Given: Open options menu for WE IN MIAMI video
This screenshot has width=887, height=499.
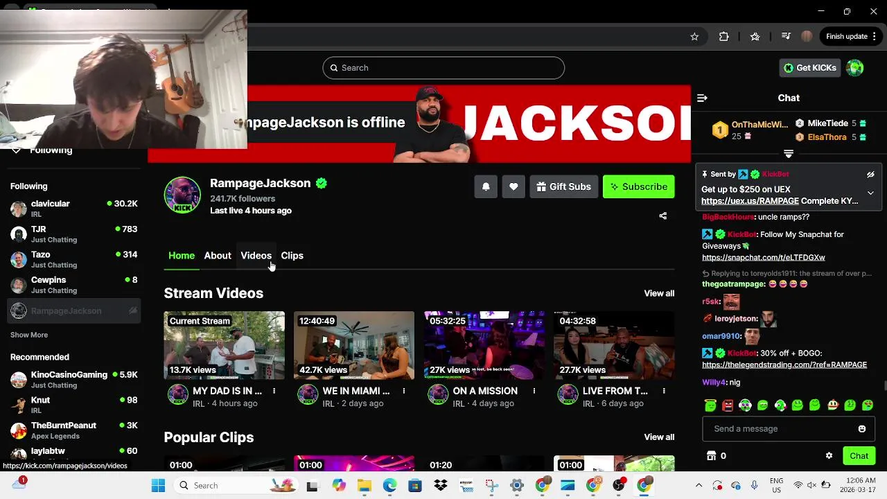Looking at the screenshot, I should [404, 391].
